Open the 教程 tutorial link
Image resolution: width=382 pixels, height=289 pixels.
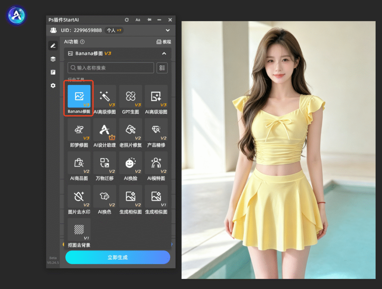pyautogui.click(x=164, y=42)
